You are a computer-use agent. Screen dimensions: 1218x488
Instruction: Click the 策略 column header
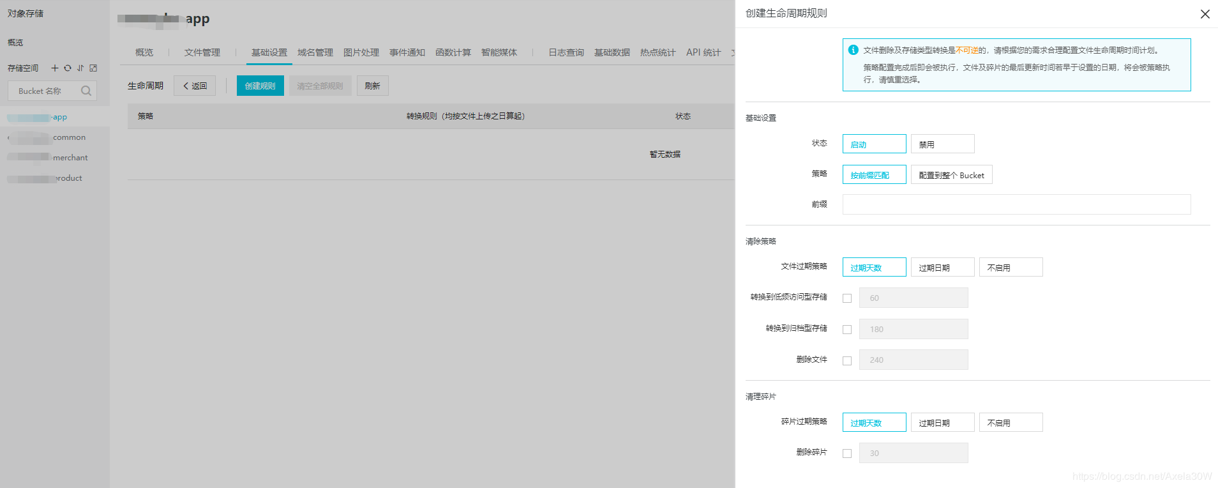146,116
